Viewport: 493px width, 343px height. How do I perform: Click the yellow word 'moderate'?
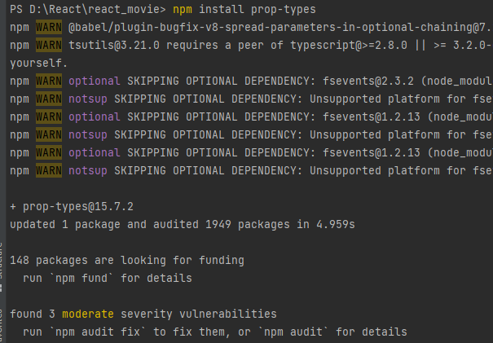[88, 314]
